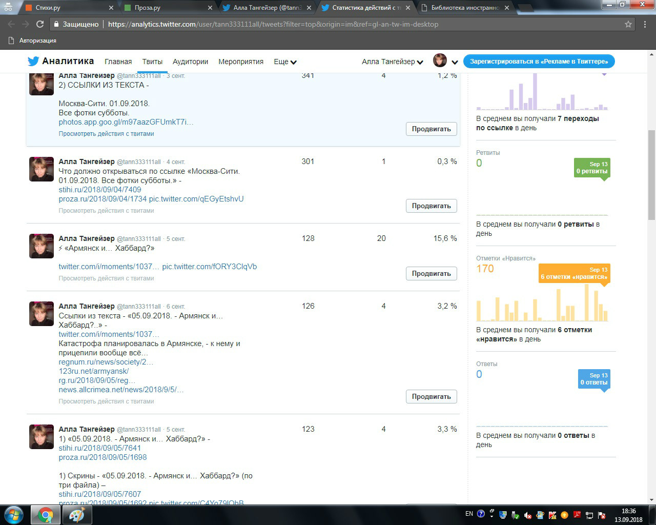The width and height of the screenshot is (656, 525).
Task: Click the EN language indicator in the tray
Action: 469,514
